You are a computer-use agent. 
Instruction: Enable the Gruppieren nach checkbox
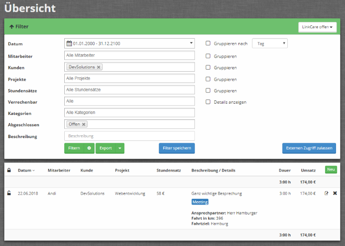(x=208, y=43)
